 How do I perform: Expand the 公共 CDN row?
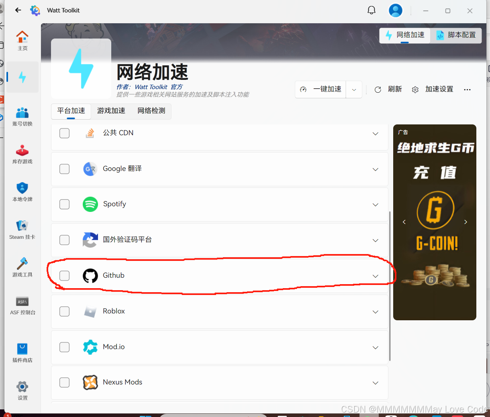pyautogui.click(x=376, y=134)
